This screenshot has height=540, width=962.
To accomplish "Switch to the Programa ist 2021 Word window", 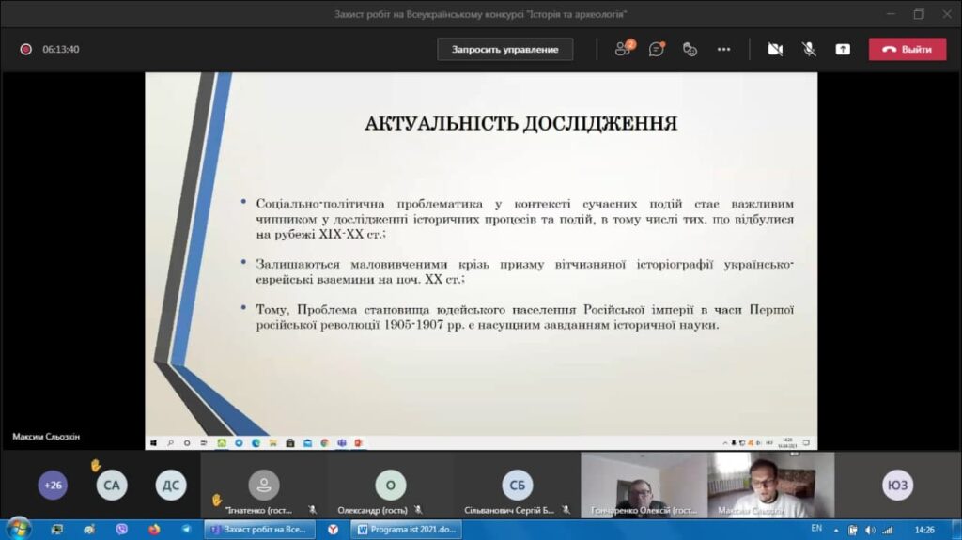I will point(406,530).
